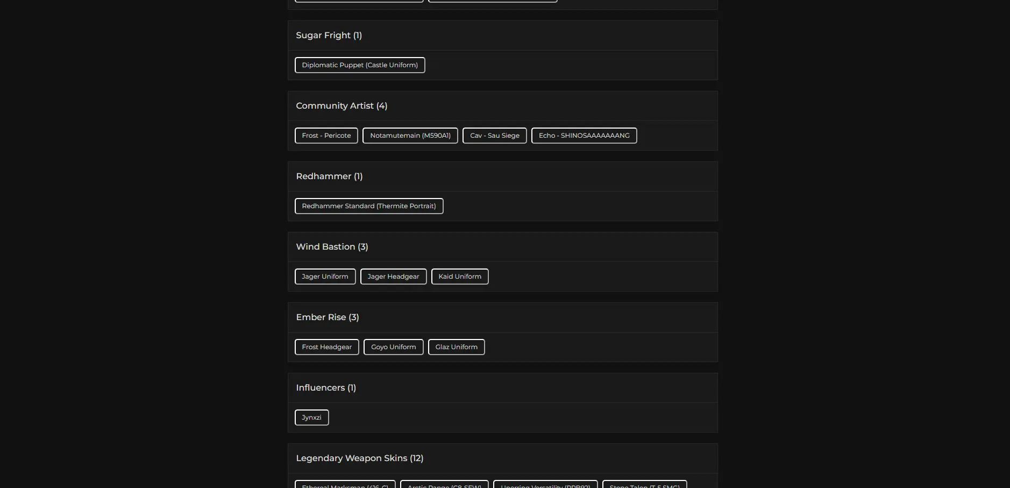
Task: Click the Frost - Pericote tag
Action: tap(326, 136)
